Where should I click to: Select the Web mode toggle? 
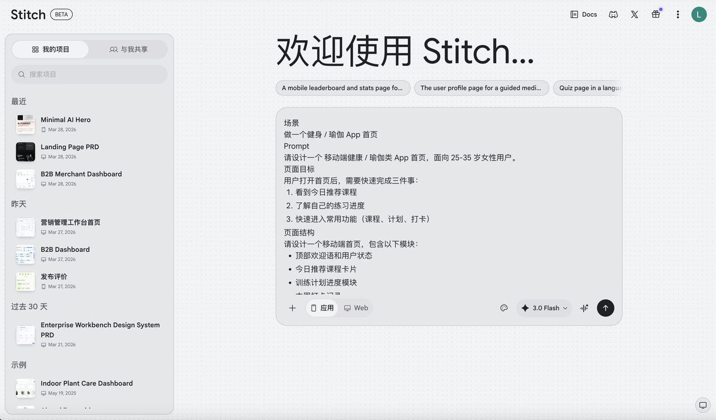tap(356, 308)
